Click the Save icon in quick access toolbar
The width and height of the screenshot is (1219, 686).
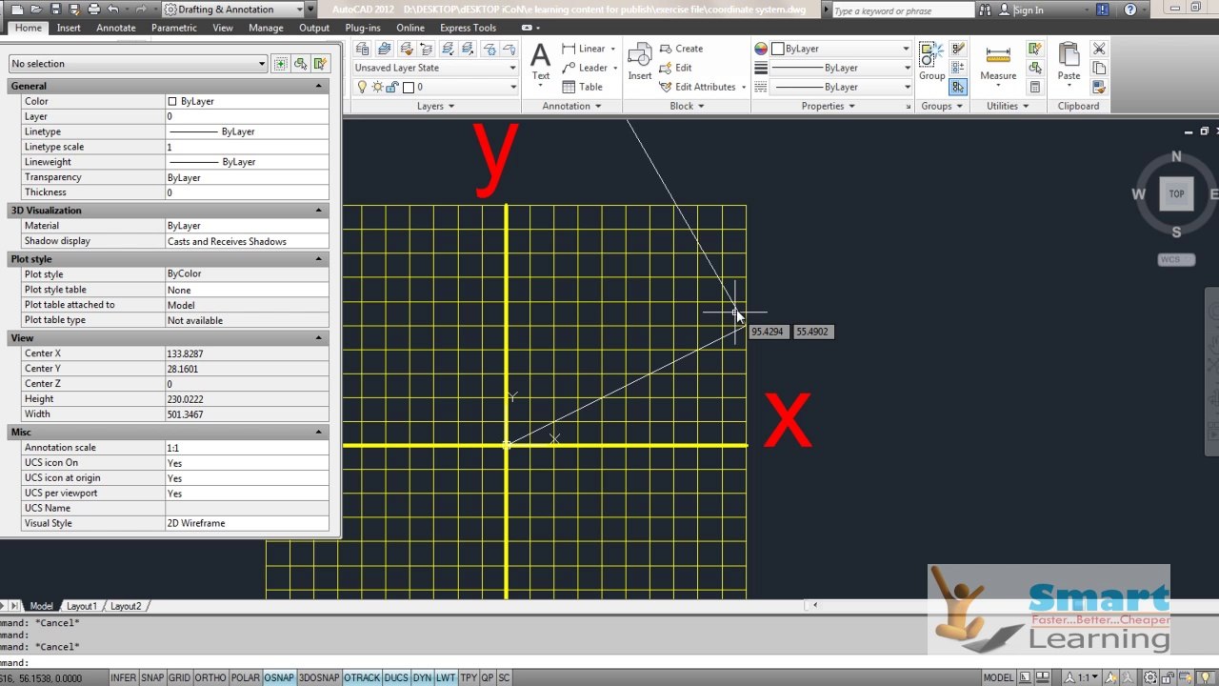point(56,10)
